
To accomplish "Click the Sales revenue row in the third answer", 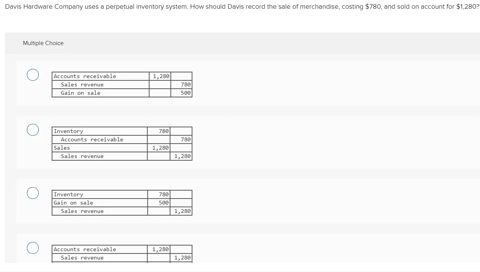I will pyautogui.click(x=122, y=211).
